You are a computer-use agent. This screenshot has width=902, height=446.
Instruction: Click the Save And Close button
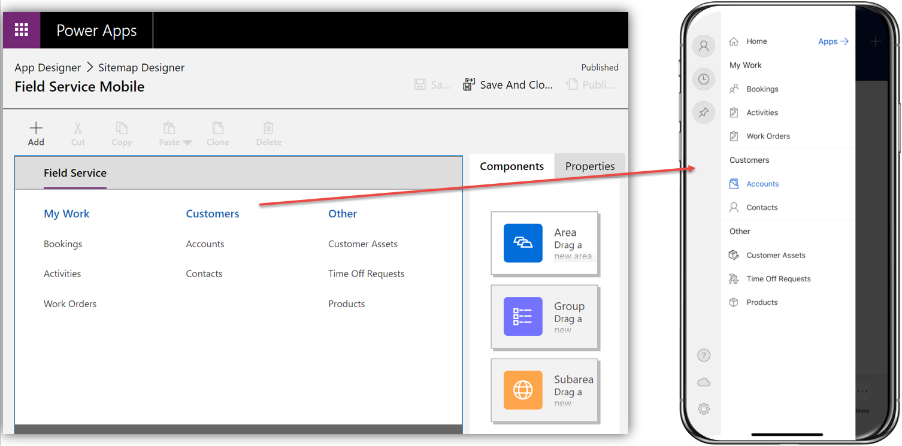(508, 85)
